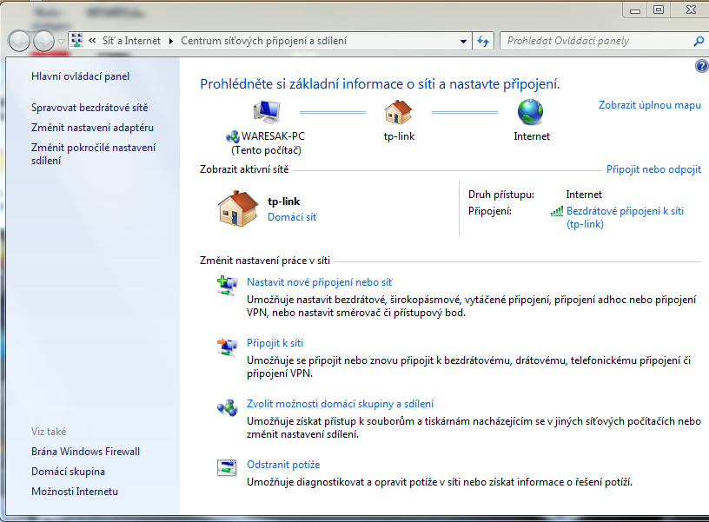This screenshot has width=709, height=522.
Task: Go forward with the Forward arrow button
Action: (43, 42)
